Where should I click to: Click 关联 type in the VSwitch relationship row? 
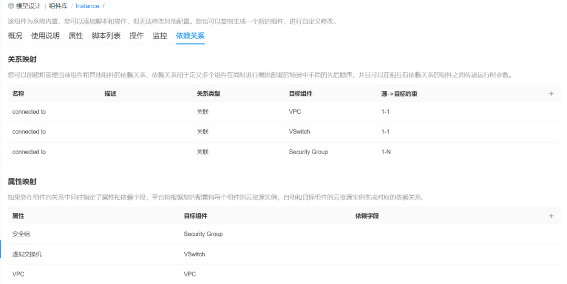[x=203, y=132]
